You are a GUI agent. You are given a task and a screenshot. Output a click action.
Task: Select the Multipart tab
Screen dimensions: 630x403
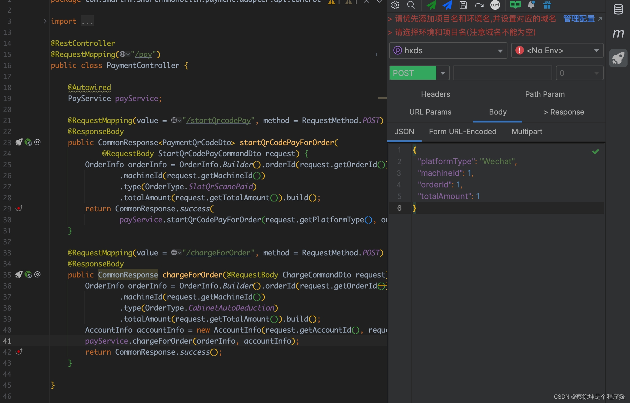tap(527, 131)
